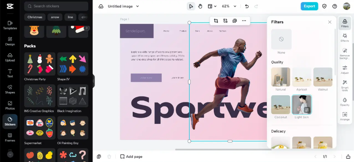Select the hand pan tool
This screenshot has width=354, height=162.
tap(200, 6)
